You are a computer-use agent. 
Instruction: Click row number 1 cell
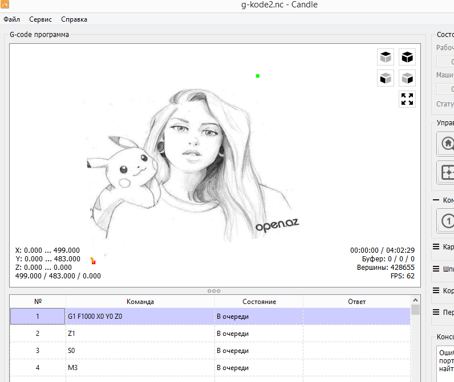click(x=38, y=317)
